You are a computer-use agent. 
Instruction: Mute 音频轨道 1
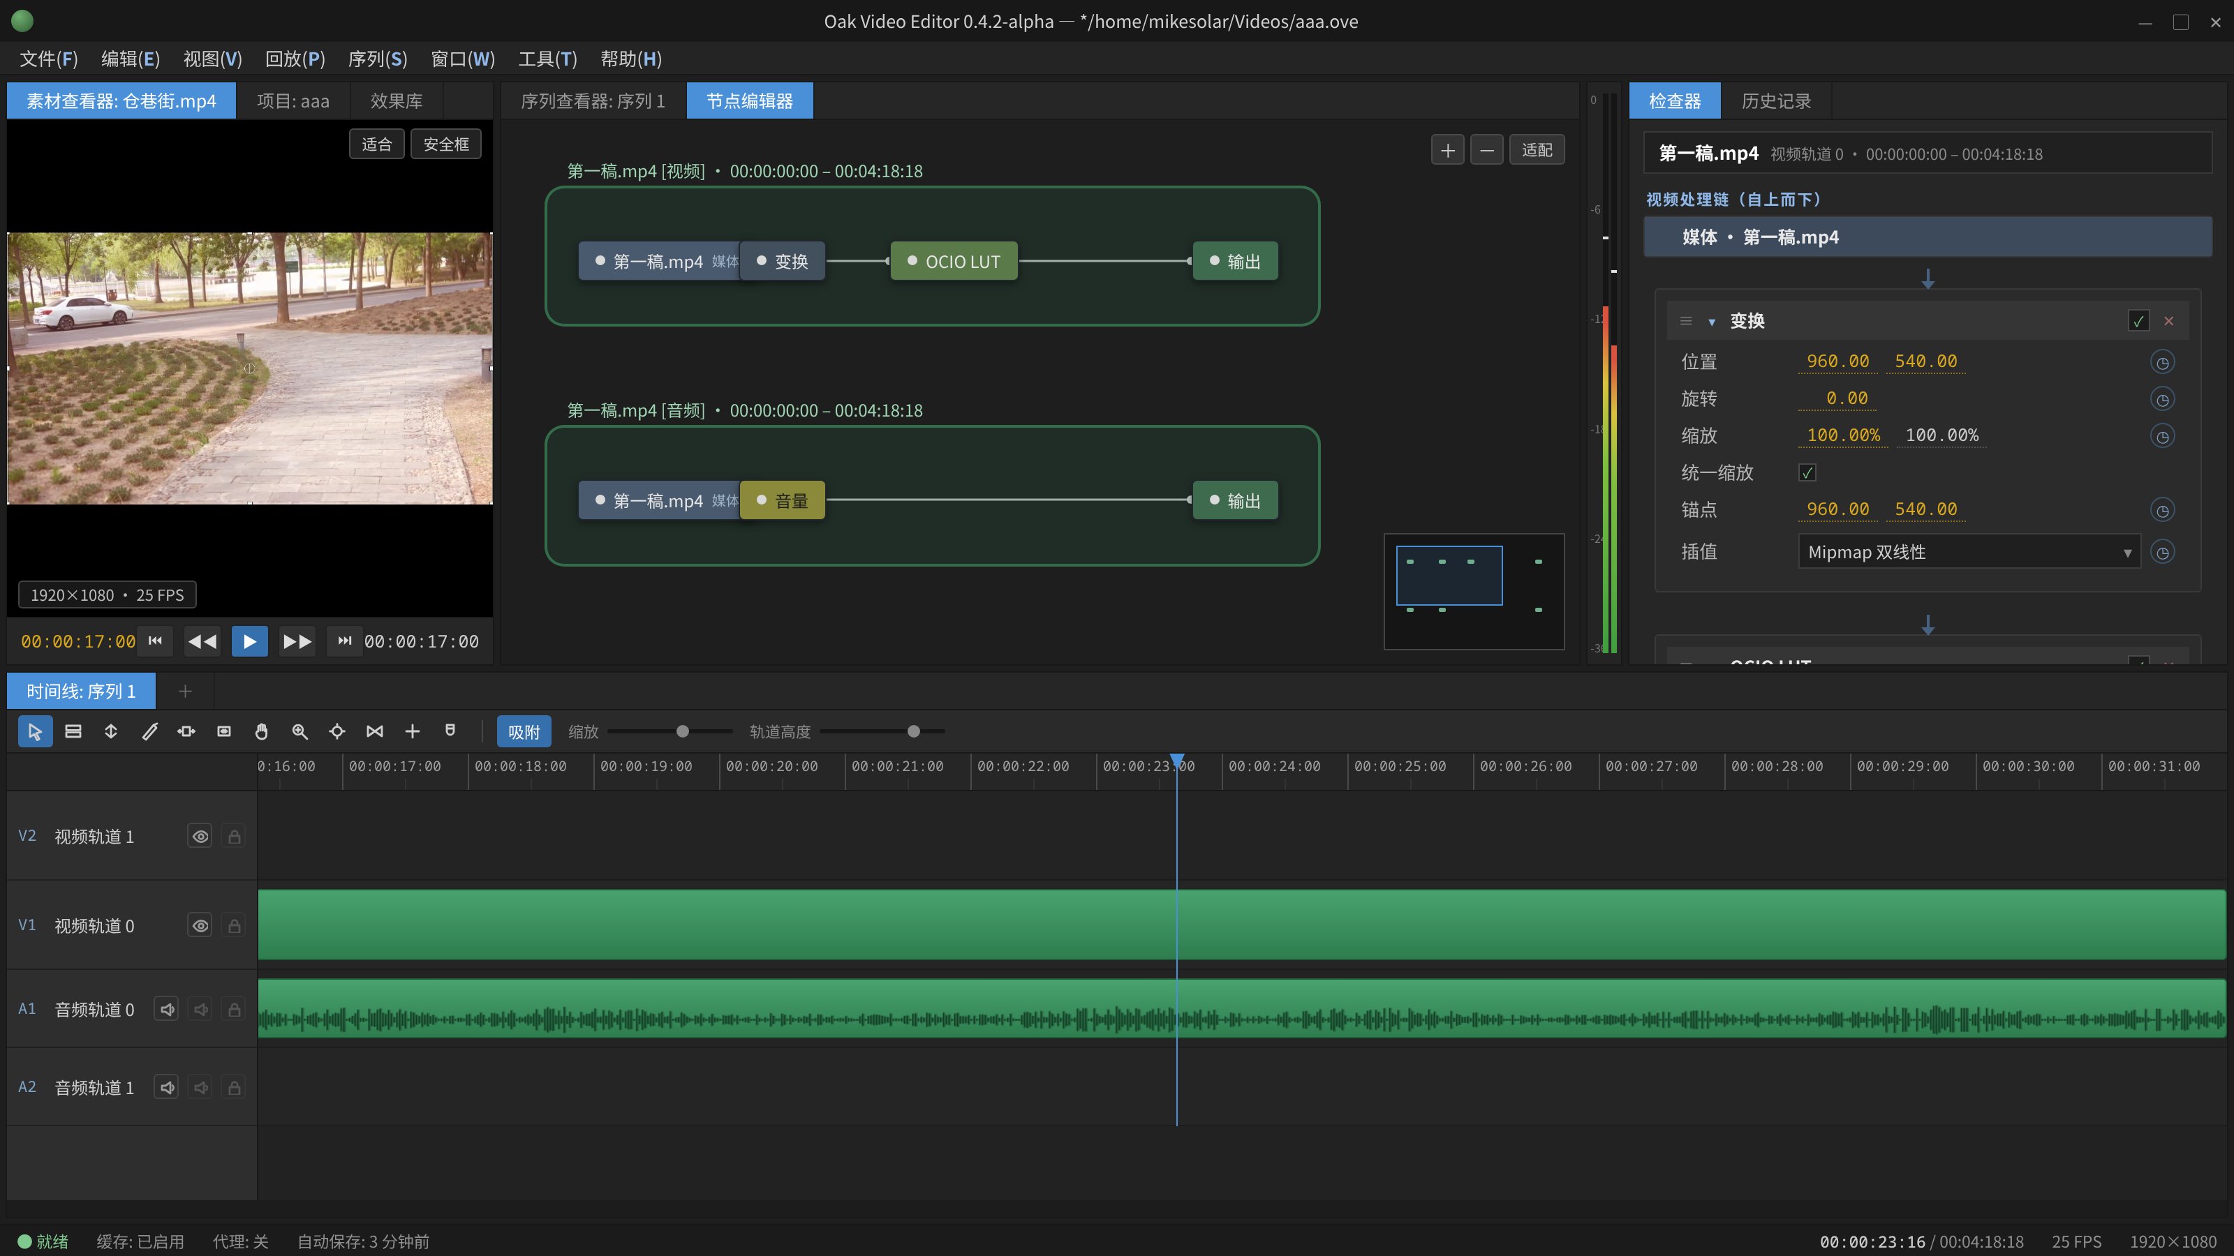[x=167, y=1087]
